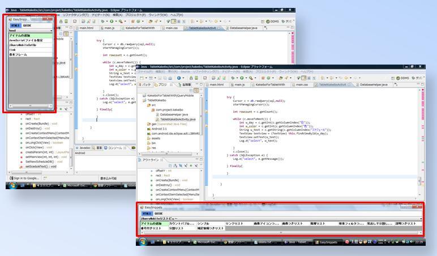Click the Windows Start orb on front taskbar

coord(143,242)
